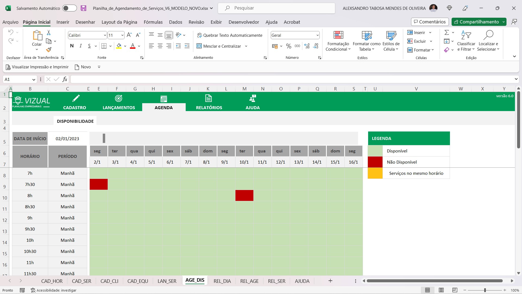This screenshot has height=294, width=522.
Task: Open Conditional Formatting (Formatação Condicional)
Action: [338, 40]
